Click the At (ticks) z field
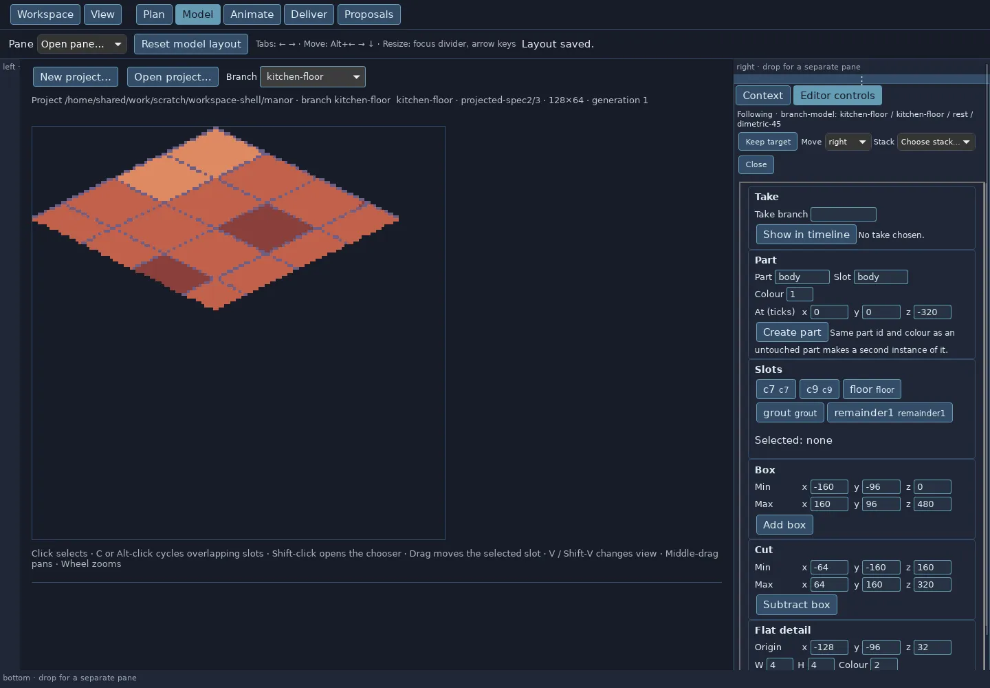 click(x=932, y=312)
